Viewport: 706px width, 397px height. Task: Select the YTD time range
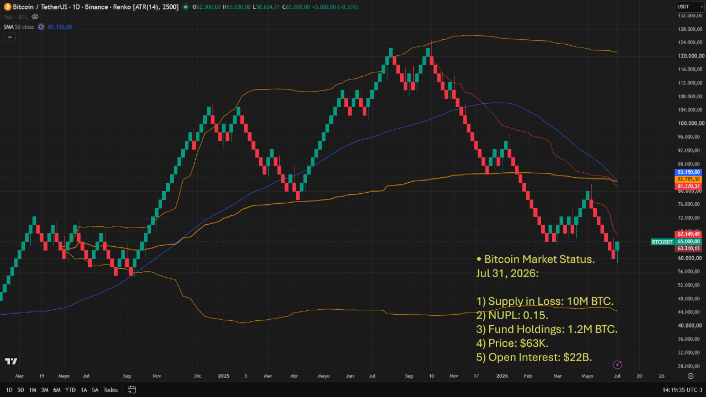(x=70, y=390)
